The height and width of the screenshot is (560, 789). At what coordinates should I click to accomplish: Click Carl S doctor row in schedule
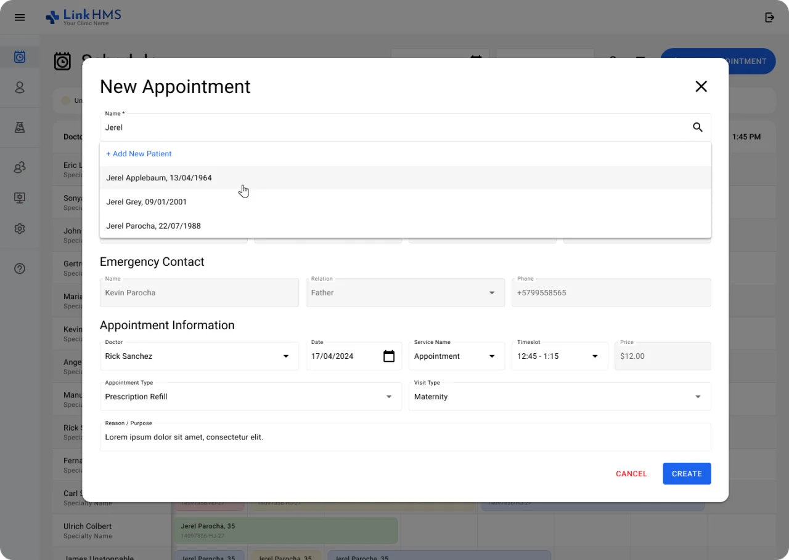coord(73,497)
